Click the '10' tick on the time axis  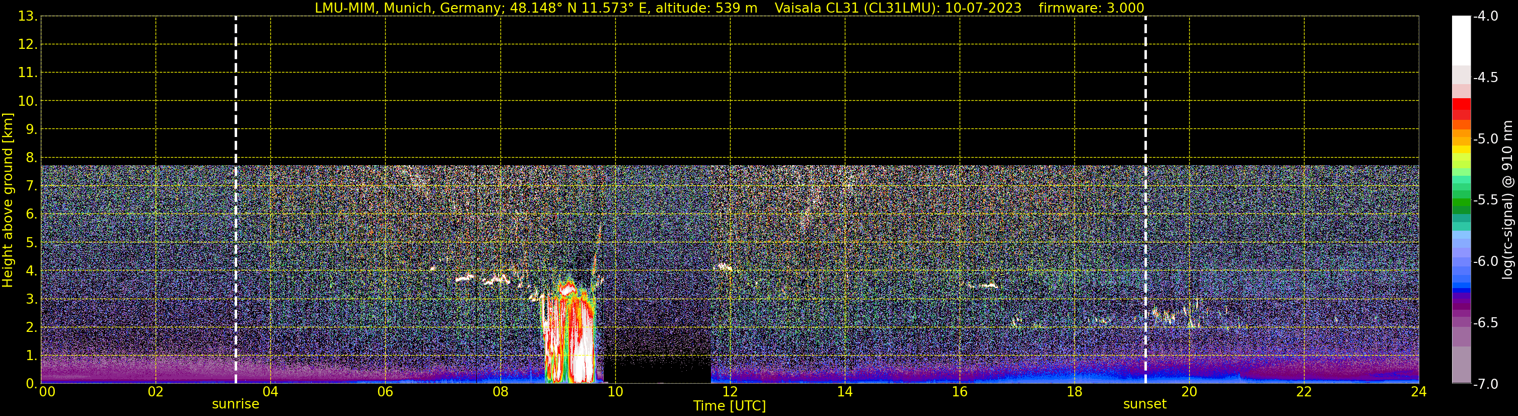[x=615, y=392]
